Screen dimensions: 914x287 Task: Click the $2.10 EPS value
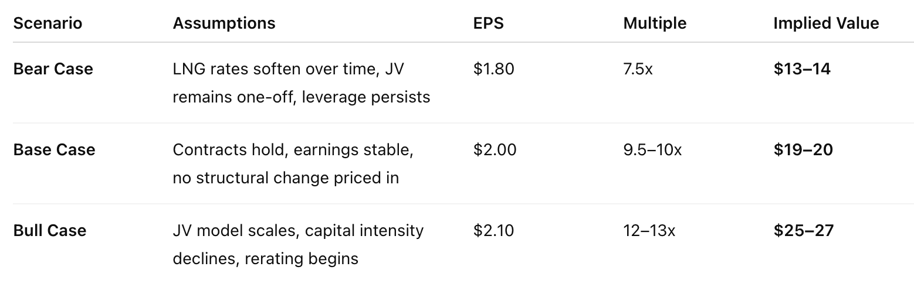click(x=493, y=231)
